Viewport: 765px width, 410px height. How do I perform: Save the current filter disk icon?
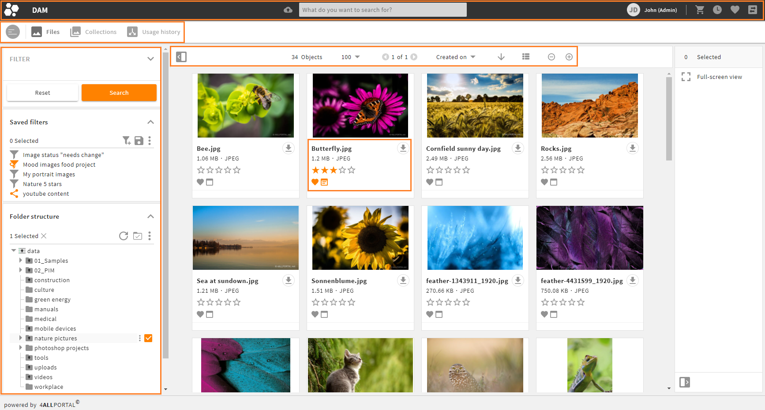[139, 141]
